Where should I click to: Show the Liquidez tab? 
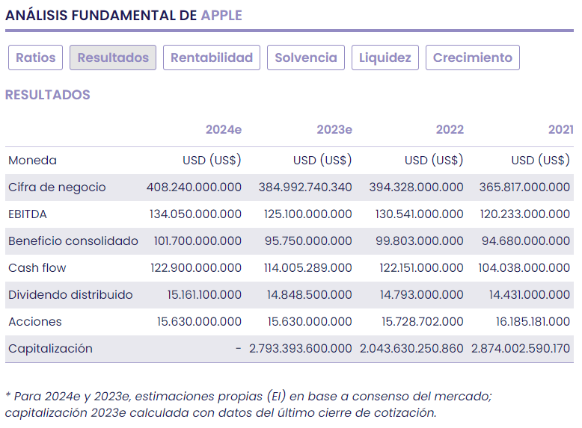pyautogui.click(x=385, y=58)
